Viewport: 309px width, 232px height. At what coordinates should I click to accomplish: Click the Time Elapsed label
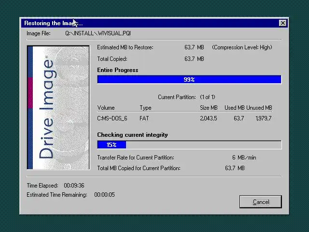click(42, 186)
